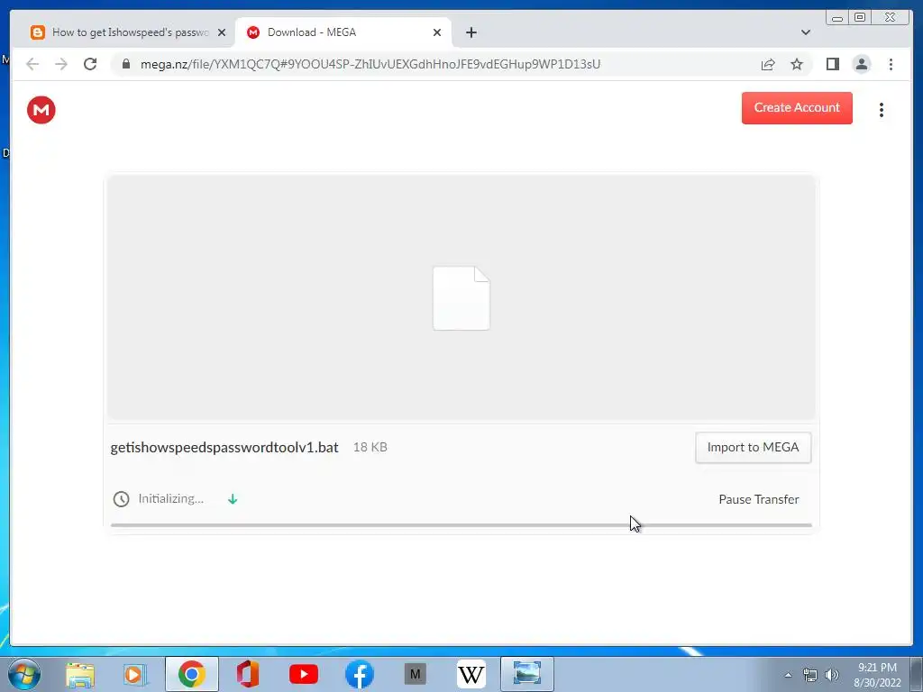
Task: Click the Chrome taskbar icon
Action: (191, 674)
